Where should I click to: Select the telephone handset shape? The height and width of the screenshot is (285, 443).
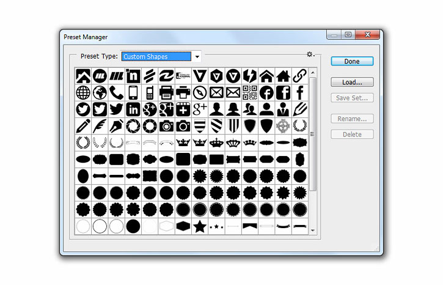[x=116, y=93]
